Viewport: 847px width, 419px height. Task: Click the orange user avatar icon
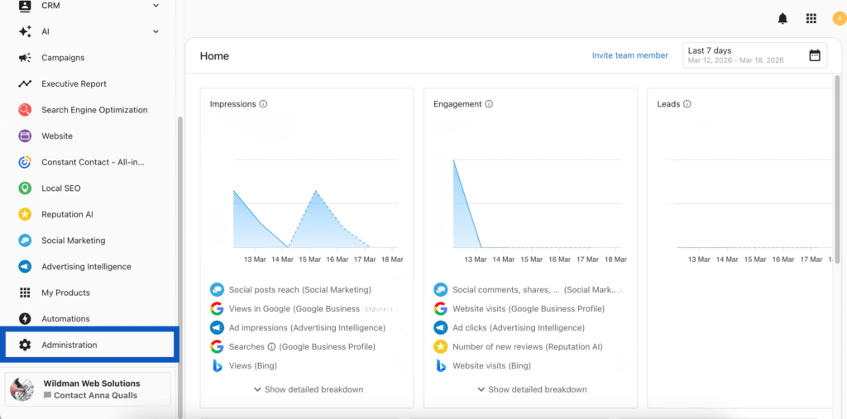coord(839,19)
